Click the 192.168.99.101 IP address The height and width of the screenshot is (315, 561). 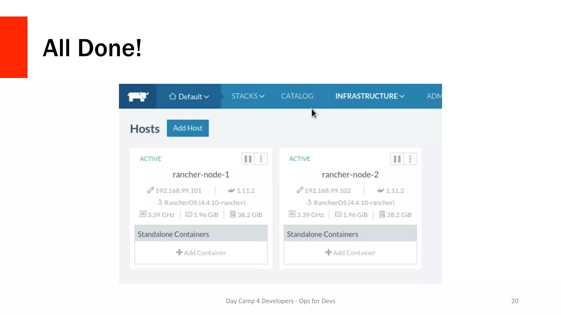click(x=178, y=191)
